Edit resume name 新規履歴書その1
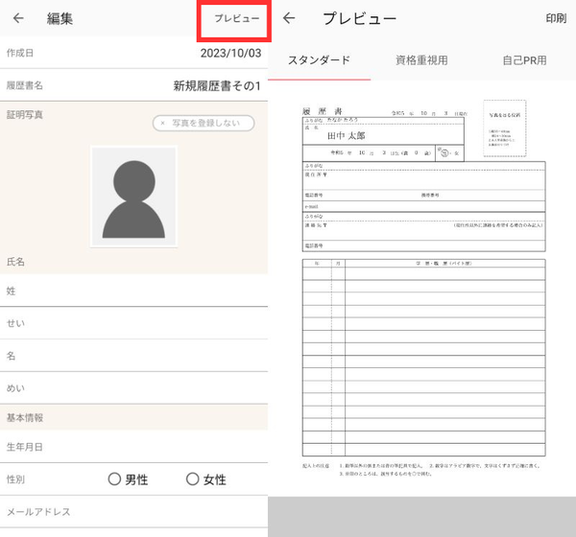The width and height of the screenshot is (576, 537). tap(217, 86)
